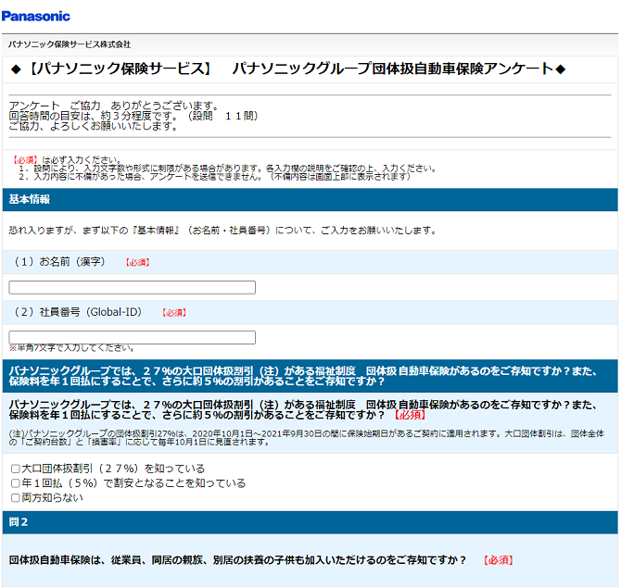Check 年1回払（5%）で割安となることを知っている

[16, 483]
